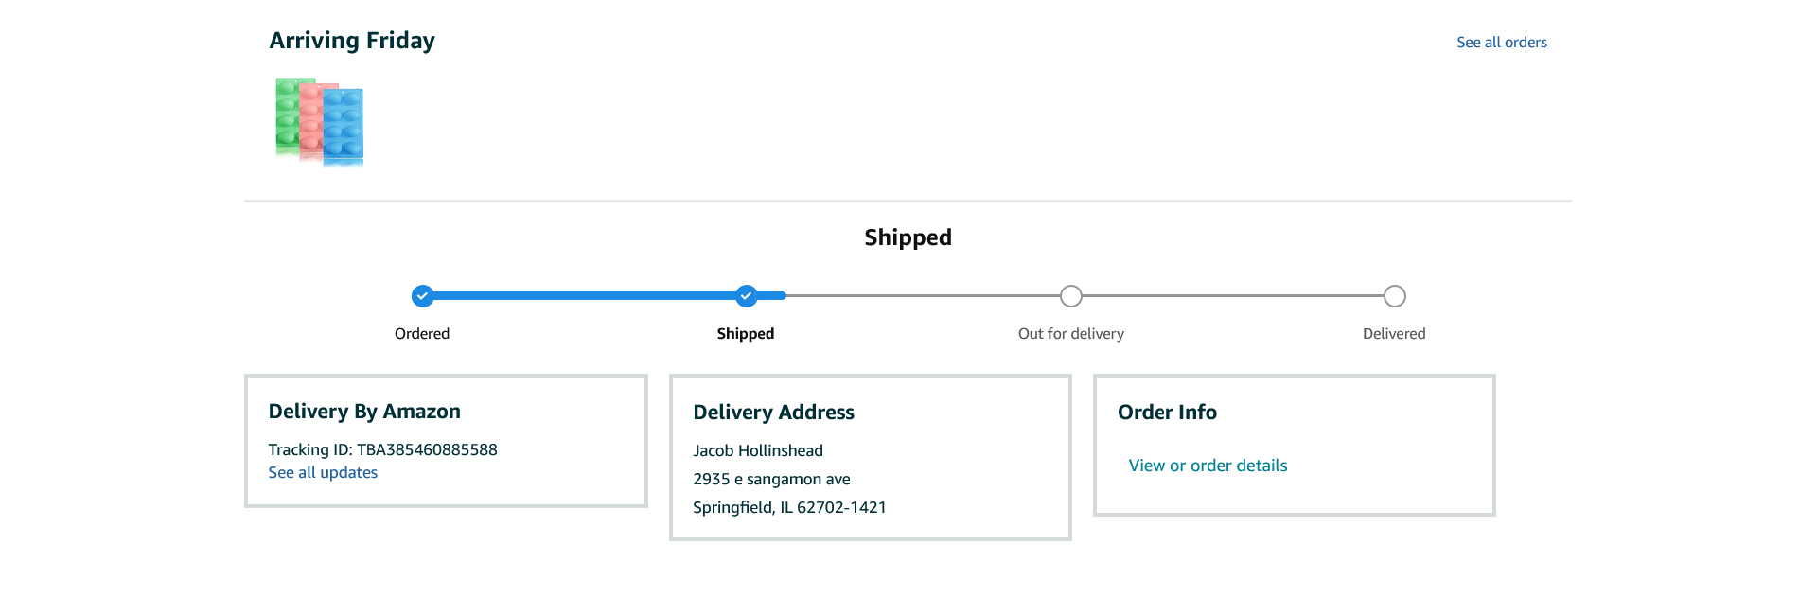Click the ice tray product thumbnail

tap(320, 122)
